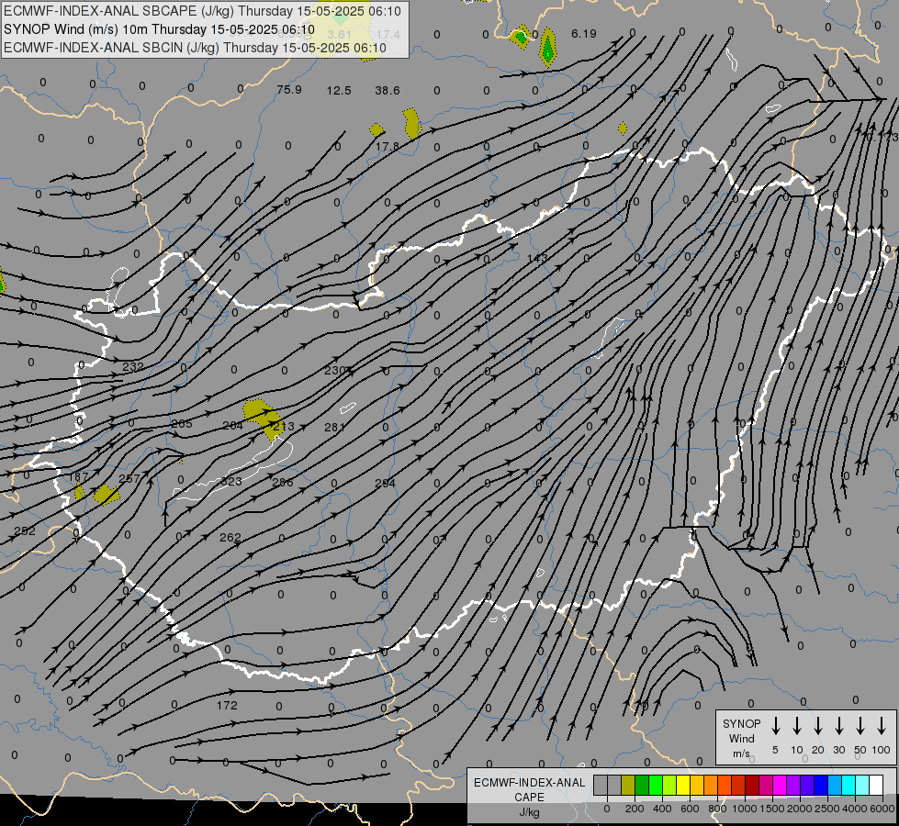
Task: Click the SYNOP Wind 10m title line
Action: click(x=160, y=29)
